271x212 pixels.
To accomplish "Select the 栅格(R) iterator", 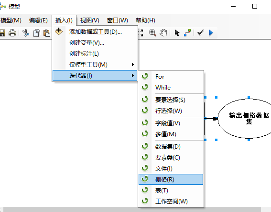I will click(171, 179).
